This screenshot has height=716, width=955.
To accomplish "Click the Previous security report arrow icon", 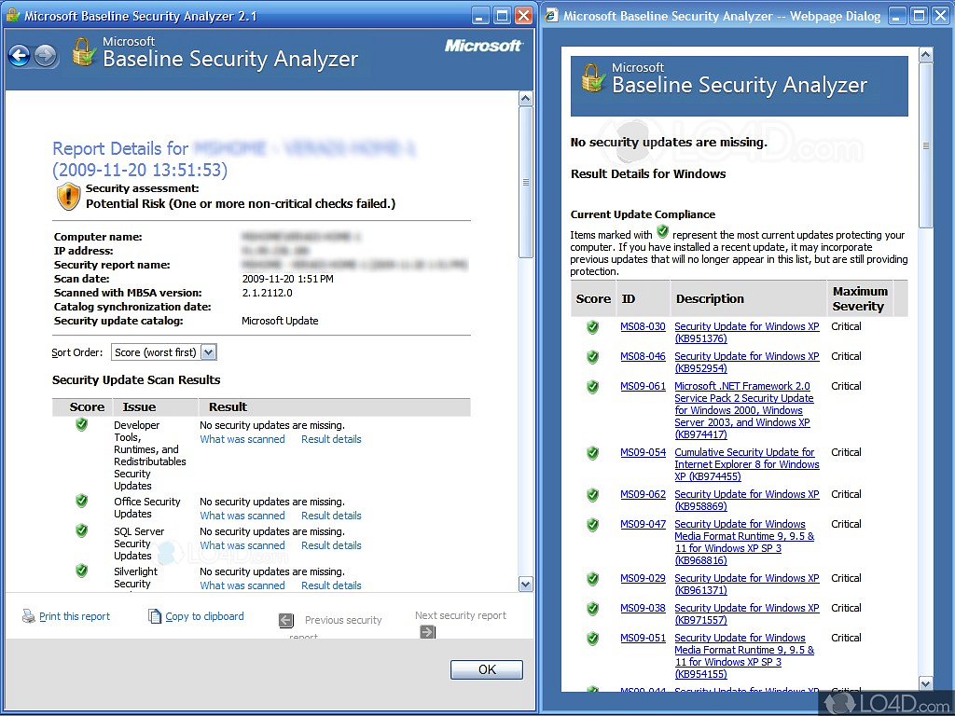I will coord(286,619).
